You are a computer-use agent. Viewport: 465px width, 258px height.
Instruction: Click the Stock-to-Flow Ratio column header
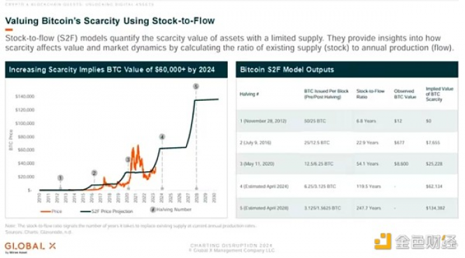(x=371, y=94)
